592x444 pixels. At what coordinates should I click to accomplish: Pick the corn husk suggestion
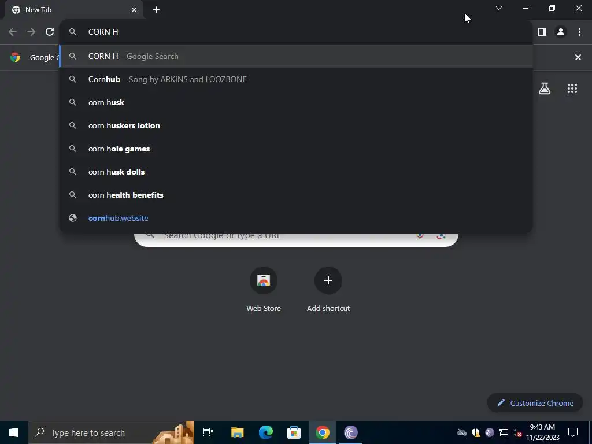(x=297, y=102)
